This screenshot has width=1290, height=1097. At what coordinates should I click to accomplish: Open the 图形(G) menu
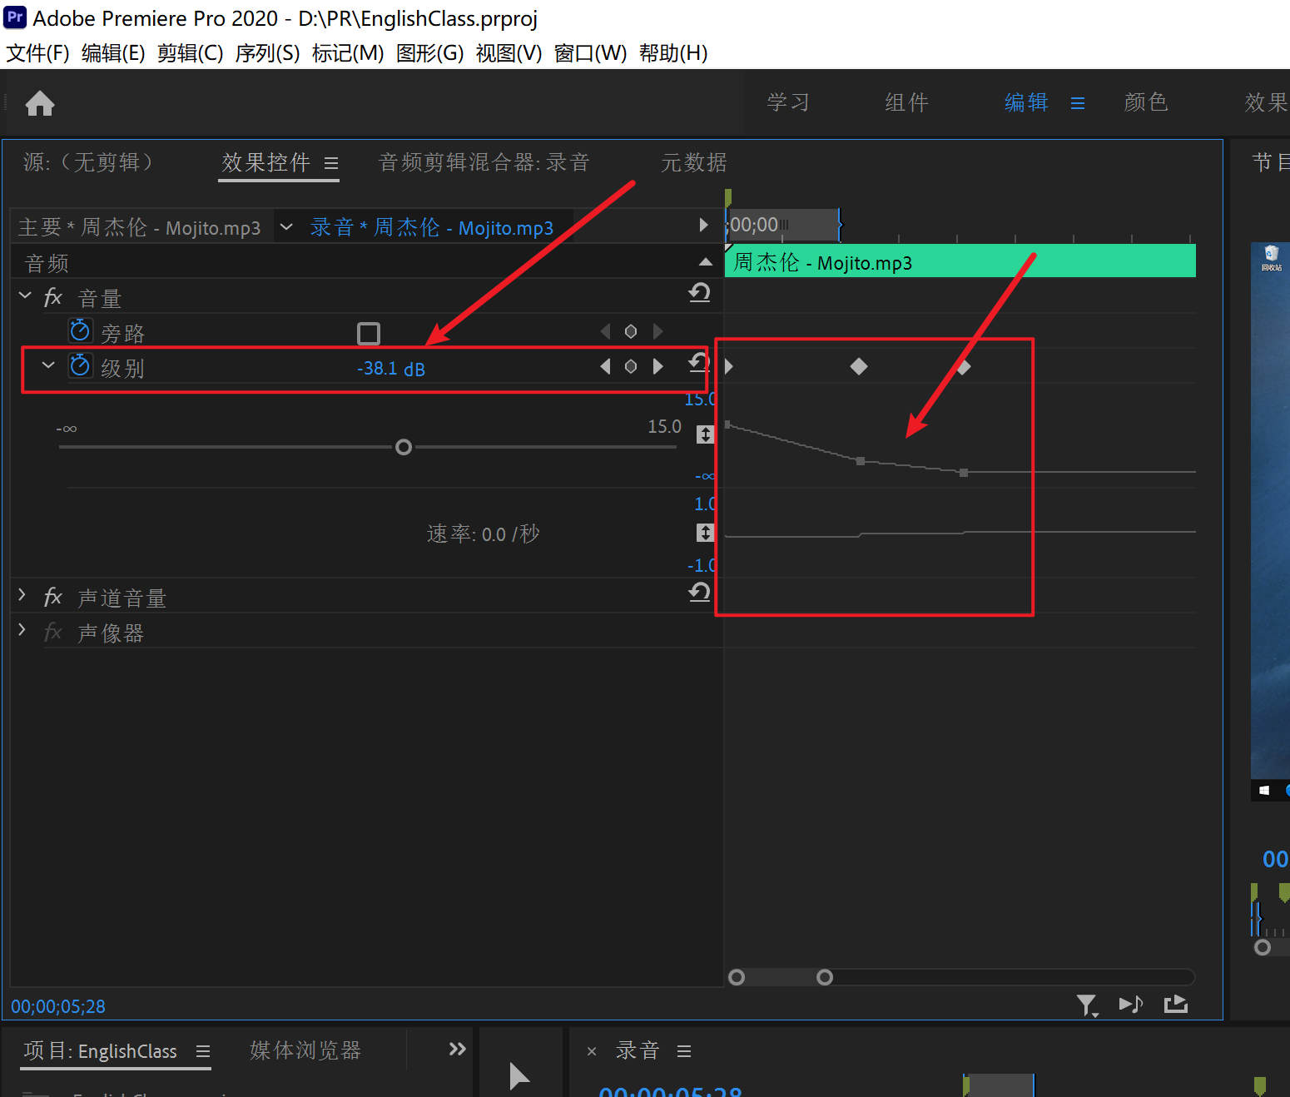tap(429, 53)
